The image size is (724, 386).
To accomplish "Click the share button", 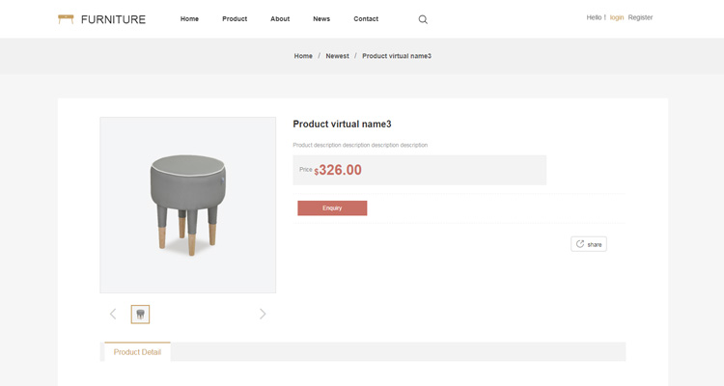I will [x=589, y=244].
